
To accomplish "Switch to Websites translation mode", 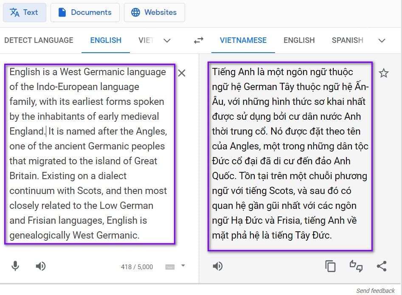I will click(x=155, y=12).
